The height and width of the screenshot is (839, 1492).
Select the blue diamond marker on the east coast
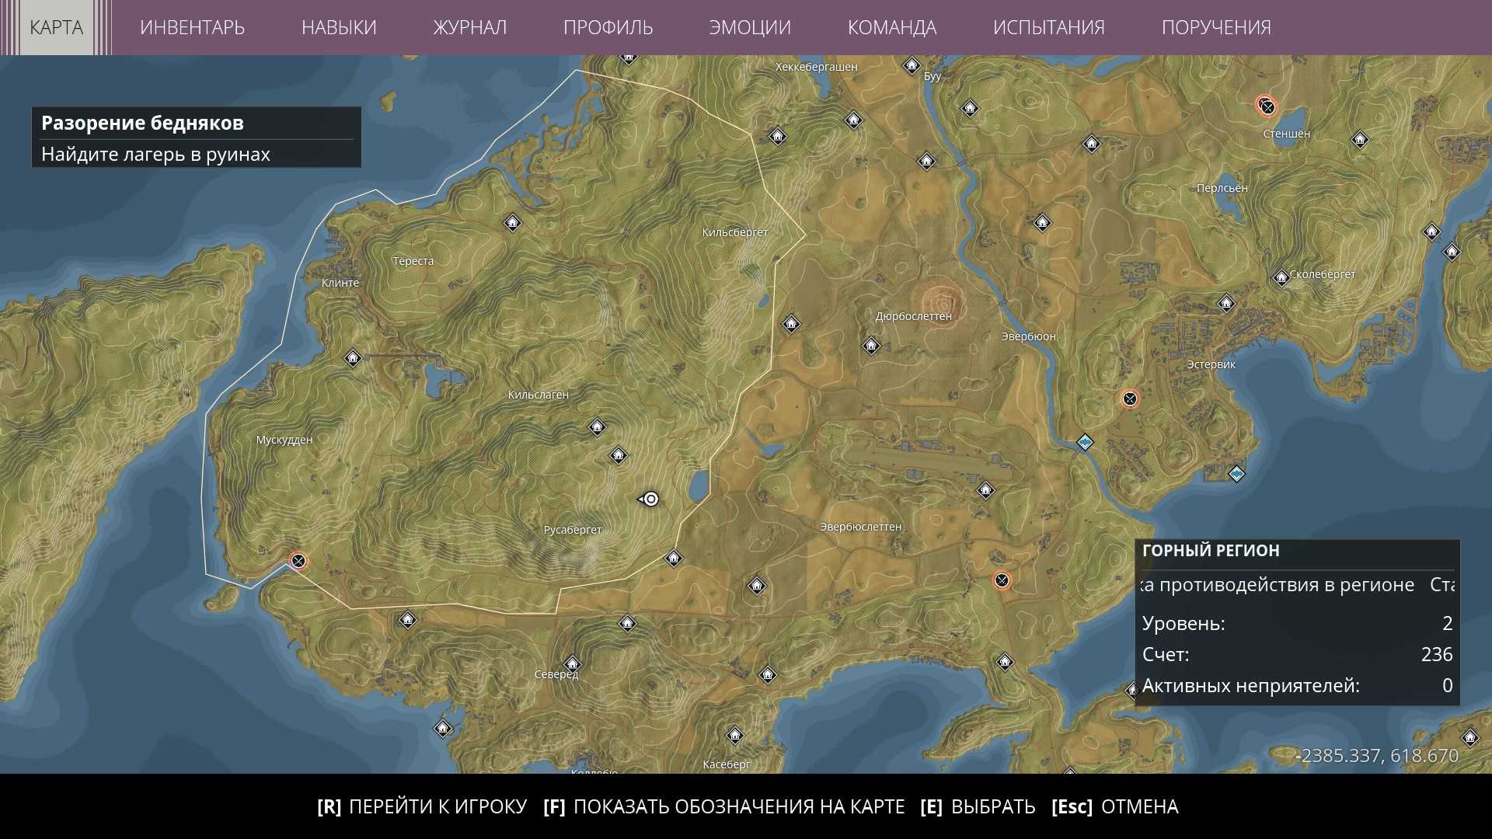pyautogui.click(x=1236, y=473)
